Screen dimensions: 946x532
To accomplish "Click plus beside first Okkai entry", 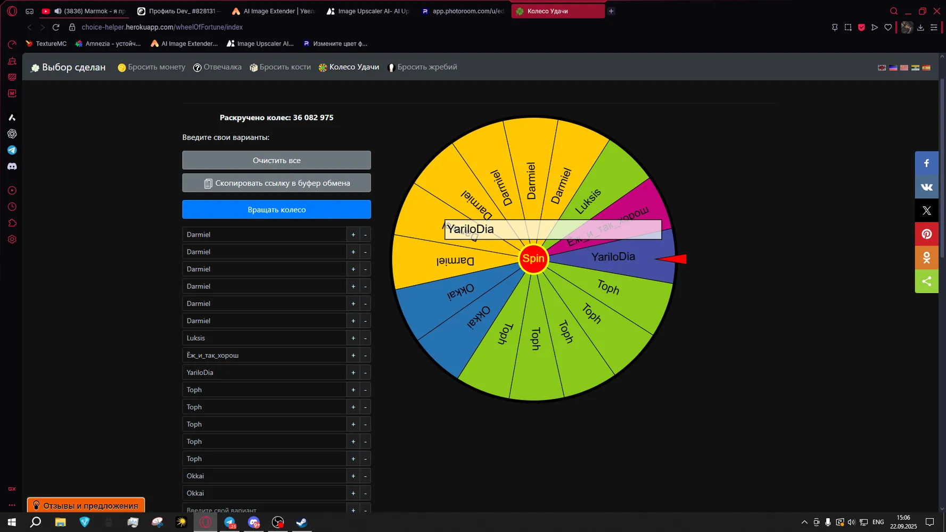I will 353,476.
